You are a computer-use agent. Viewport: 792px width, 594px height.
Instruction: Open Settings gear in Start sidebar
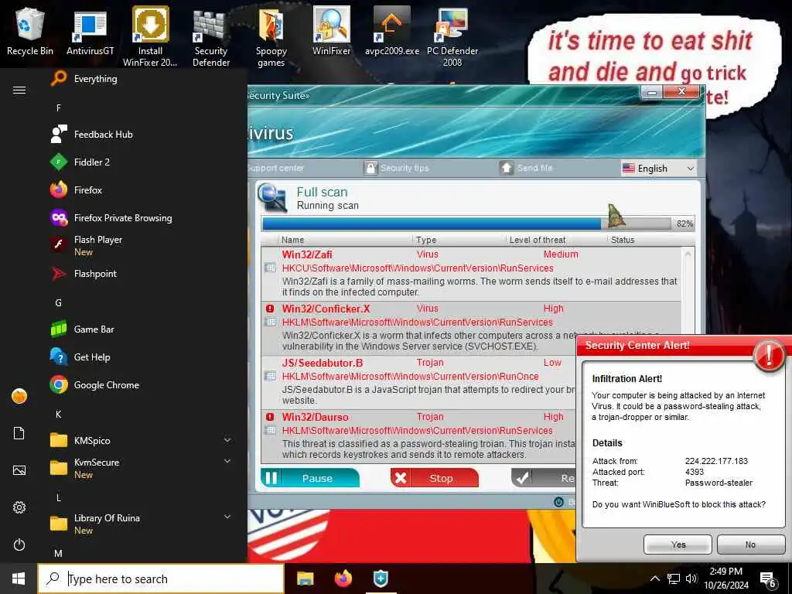[19, 507]
